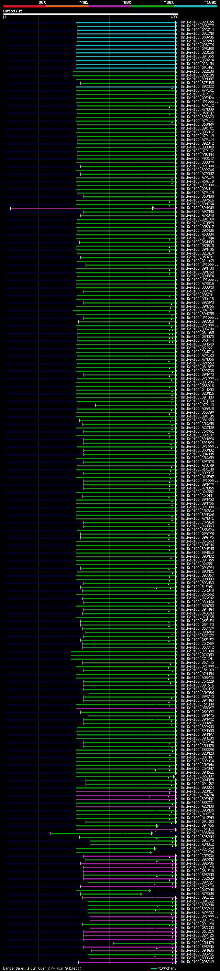Viewport: 220px width, 971px height.
Task: Open the UniRef100_B9MVW9 hit label
Action: (x=197, y=208)
